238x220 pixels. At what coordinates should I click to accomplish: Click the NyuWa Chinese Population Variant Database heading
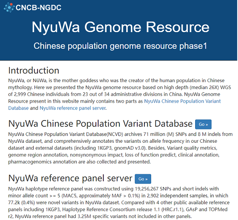click(100, 123)
